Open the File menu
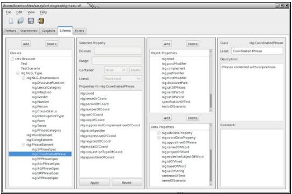 pyautogui.click(x=9, y=12)
